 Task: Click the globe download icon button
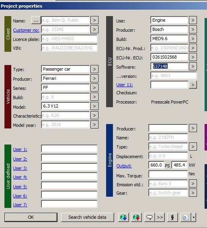click(x=123, y=217)
